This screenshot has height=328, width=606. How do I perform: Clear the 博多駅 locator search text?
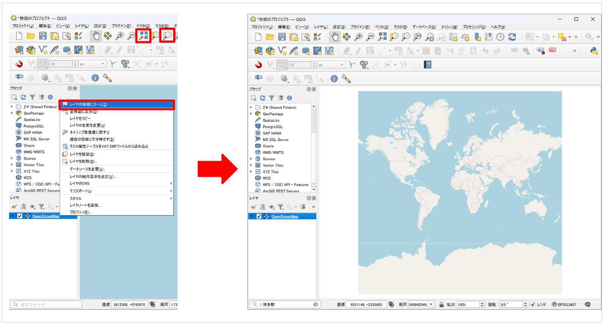point(315,305)
